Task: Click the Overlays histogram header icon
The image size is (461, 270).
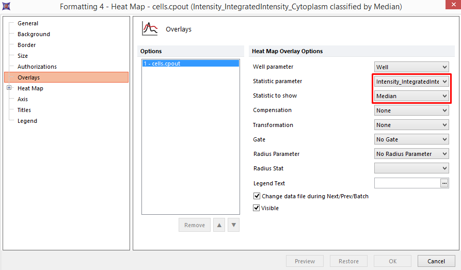Action: (150, 29)
